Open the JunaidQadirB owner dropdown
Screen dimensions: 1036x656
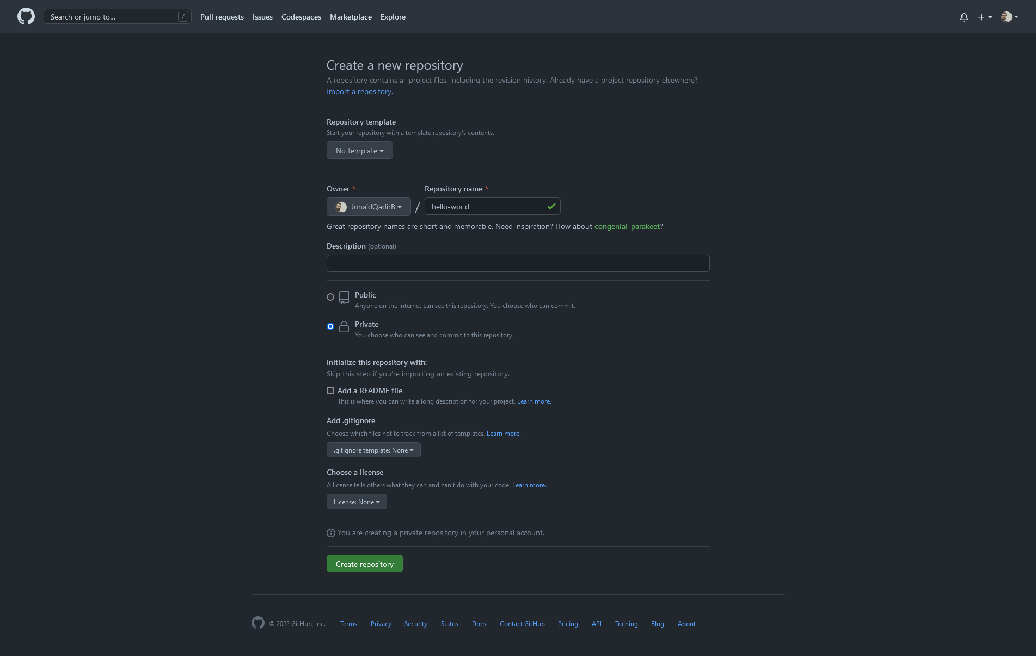point(369,207)
